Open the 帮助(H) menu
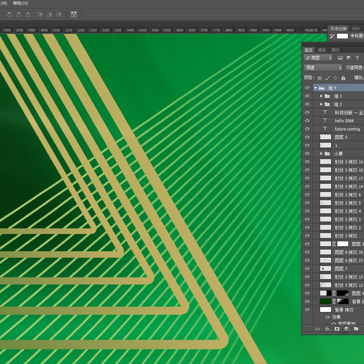The image size is (364, 364). tap(21, 3)
